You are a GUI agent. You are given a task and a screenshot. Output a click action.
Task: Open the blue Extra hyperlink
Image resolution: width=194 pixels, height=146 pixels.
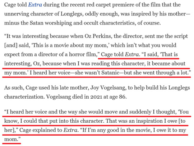(x=35, y=5)
